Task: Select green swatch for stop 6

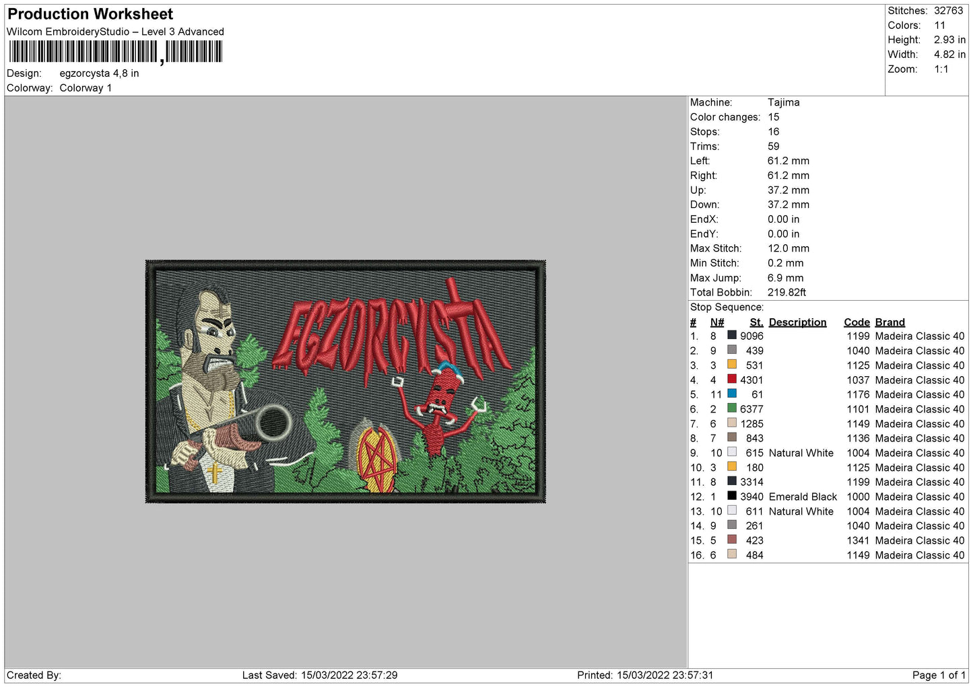Action: coord(732,408)
